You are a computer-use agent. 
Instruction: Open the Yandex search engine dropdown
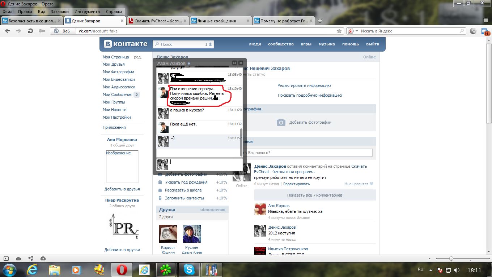(x=357, y=31)
